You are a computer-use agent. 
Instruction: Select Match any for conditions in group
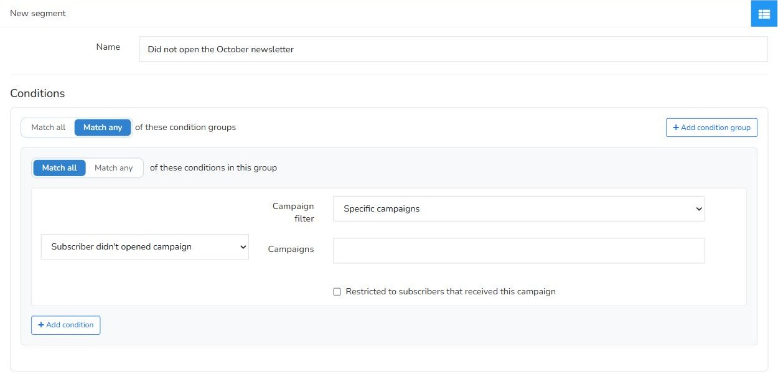pyautogui.click(x=114, y=168)
